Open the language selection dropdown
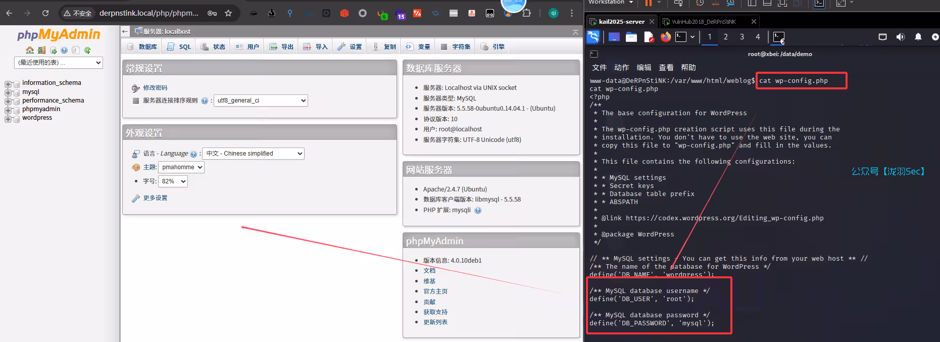Image resolution: width=940 pixels, height=342 pixels. 253,154
